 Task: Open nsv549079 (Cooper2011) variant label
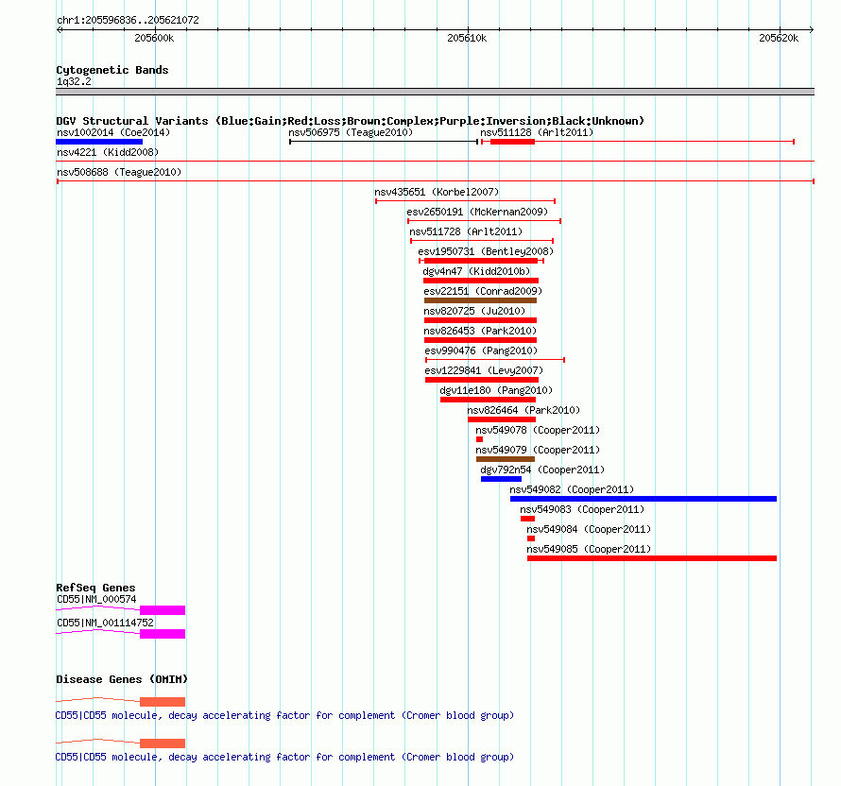point(538,450)
